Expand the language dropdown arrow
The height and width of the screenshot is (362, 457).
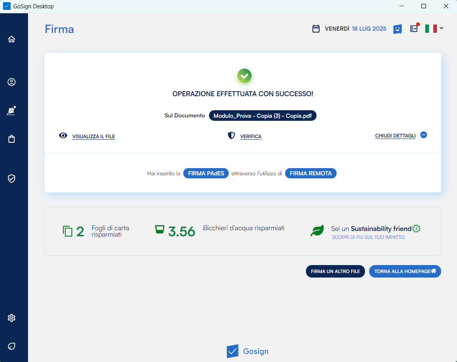[x=441, y=28]
